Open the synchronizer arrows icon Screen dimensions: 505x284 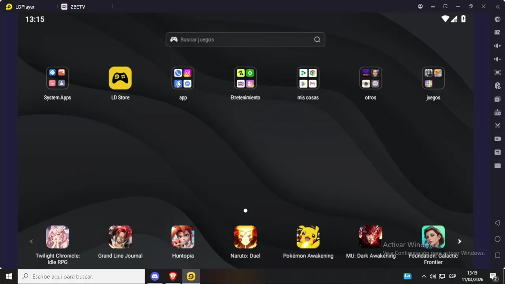point(498,152)
